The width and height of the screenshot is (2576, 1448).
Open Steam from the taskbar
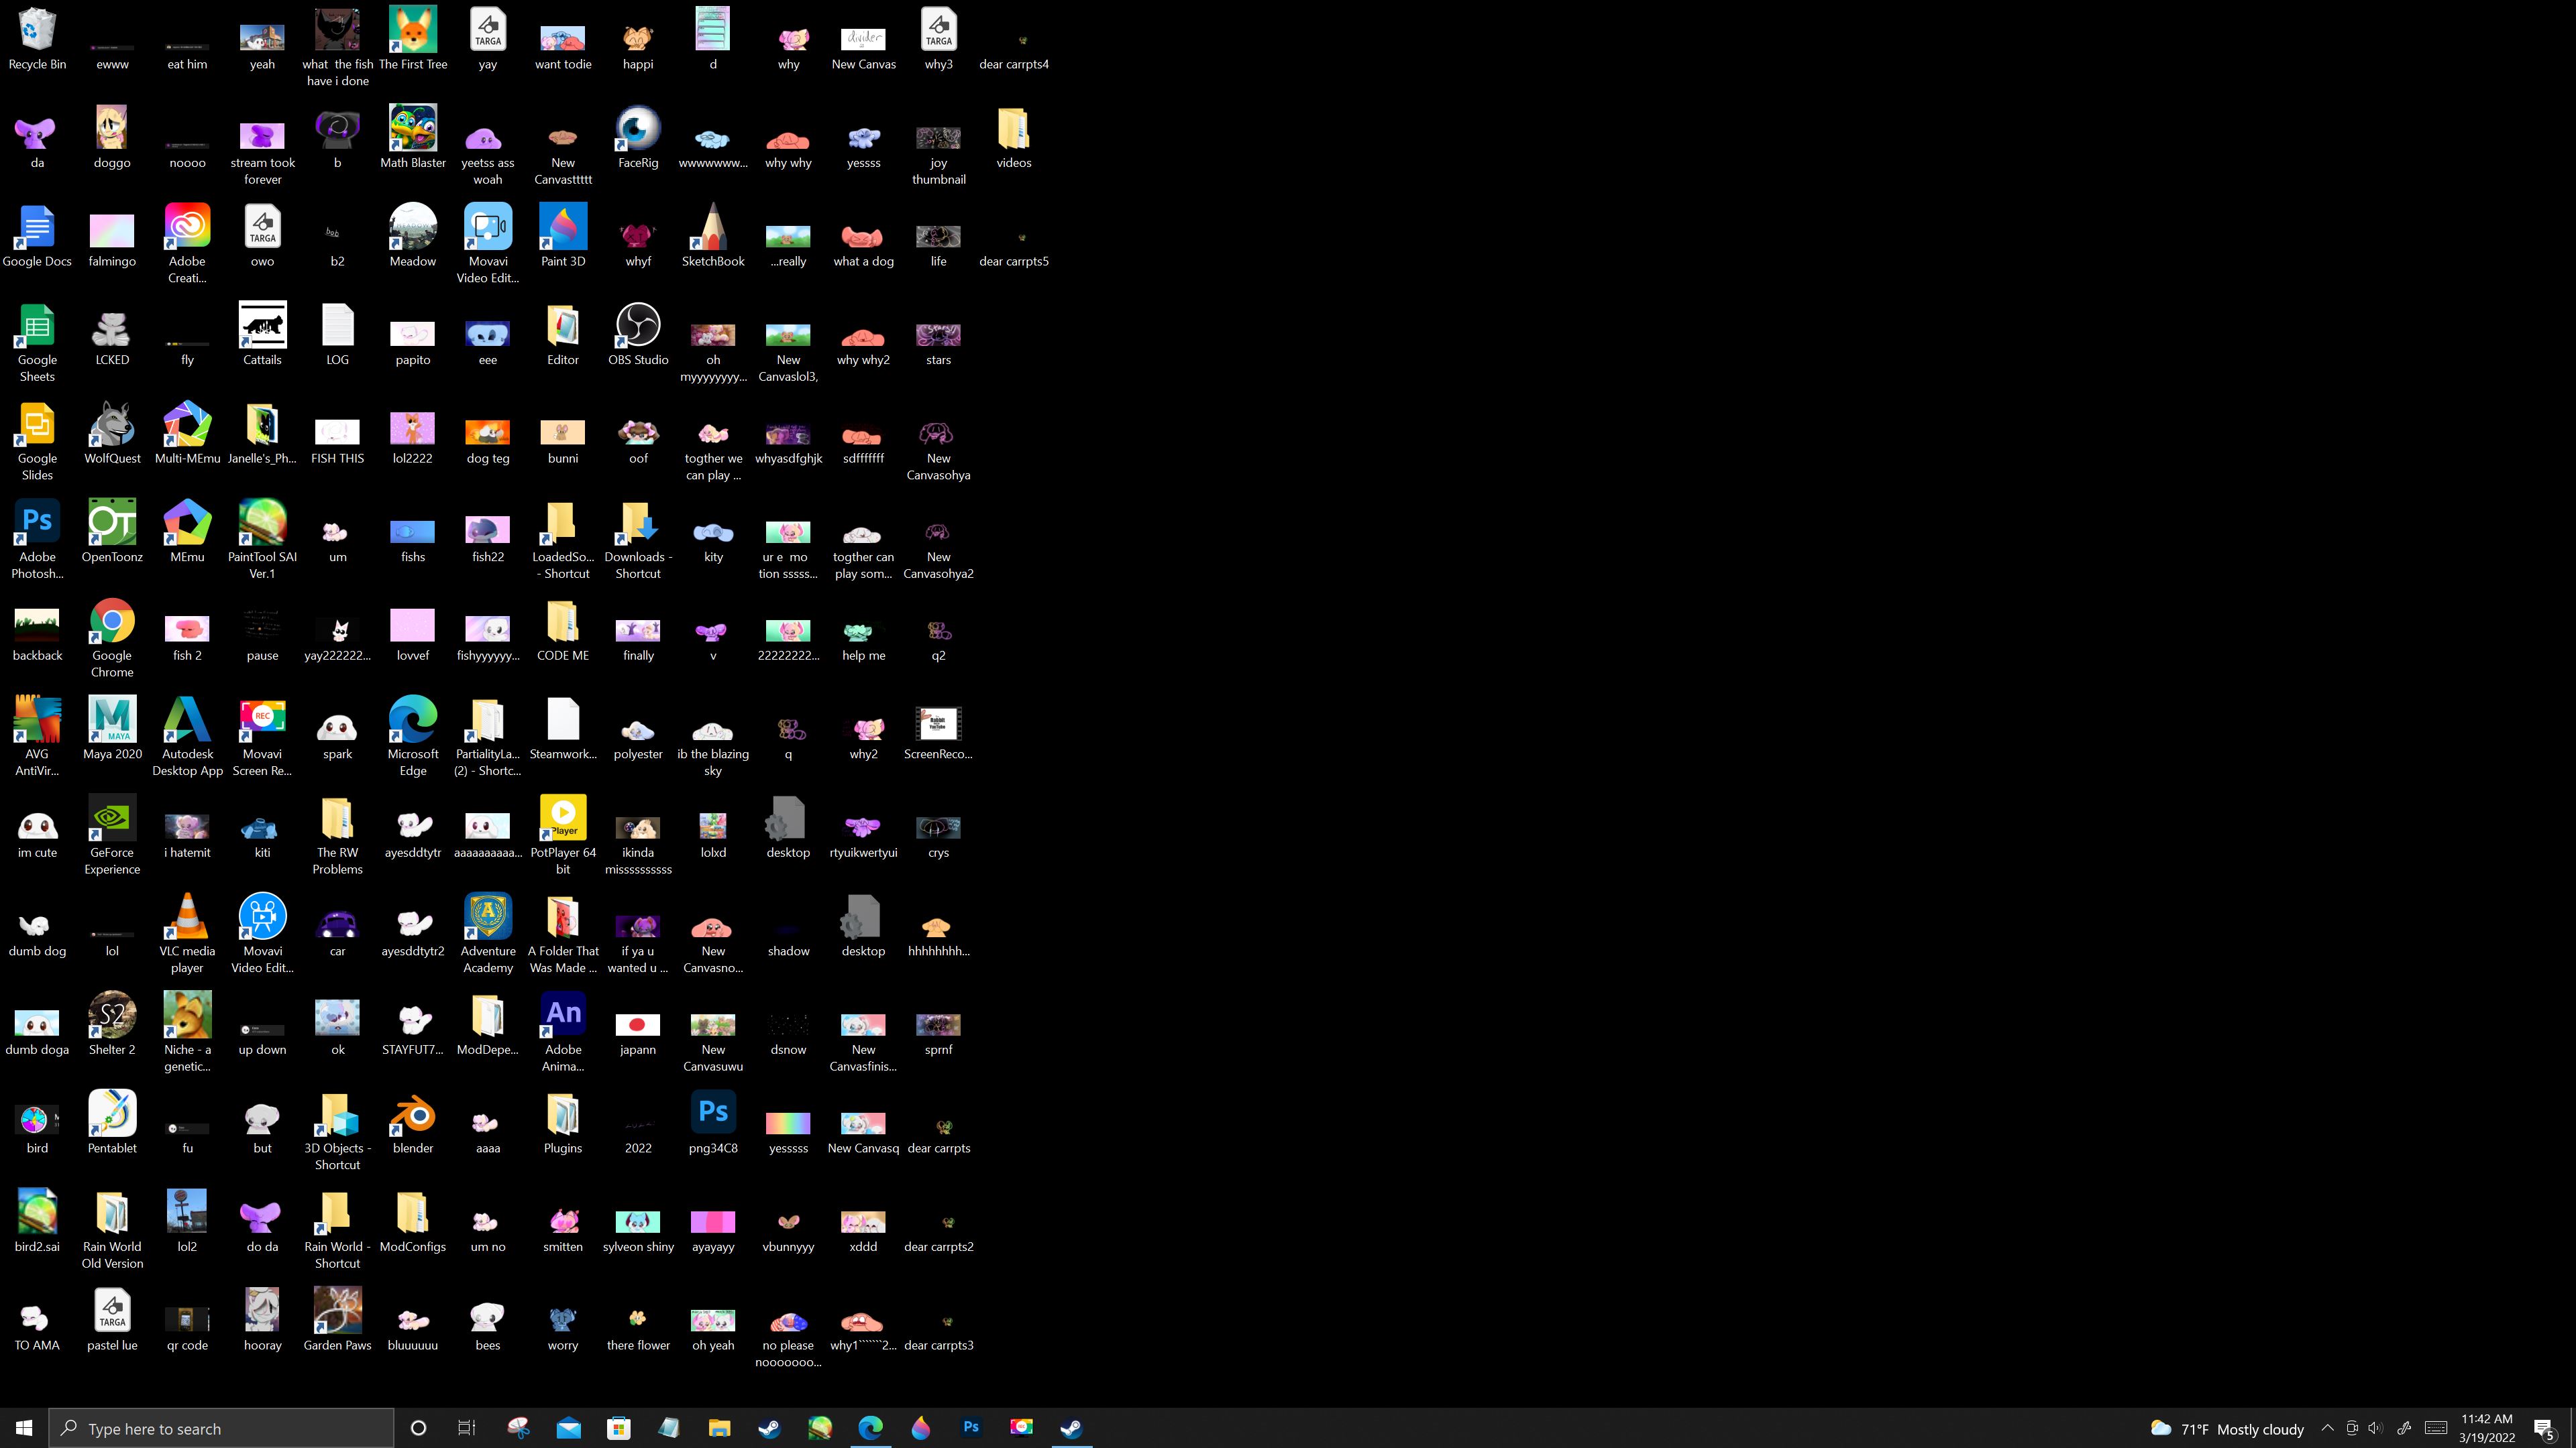pyautogui.click(x=769, y=1428)
